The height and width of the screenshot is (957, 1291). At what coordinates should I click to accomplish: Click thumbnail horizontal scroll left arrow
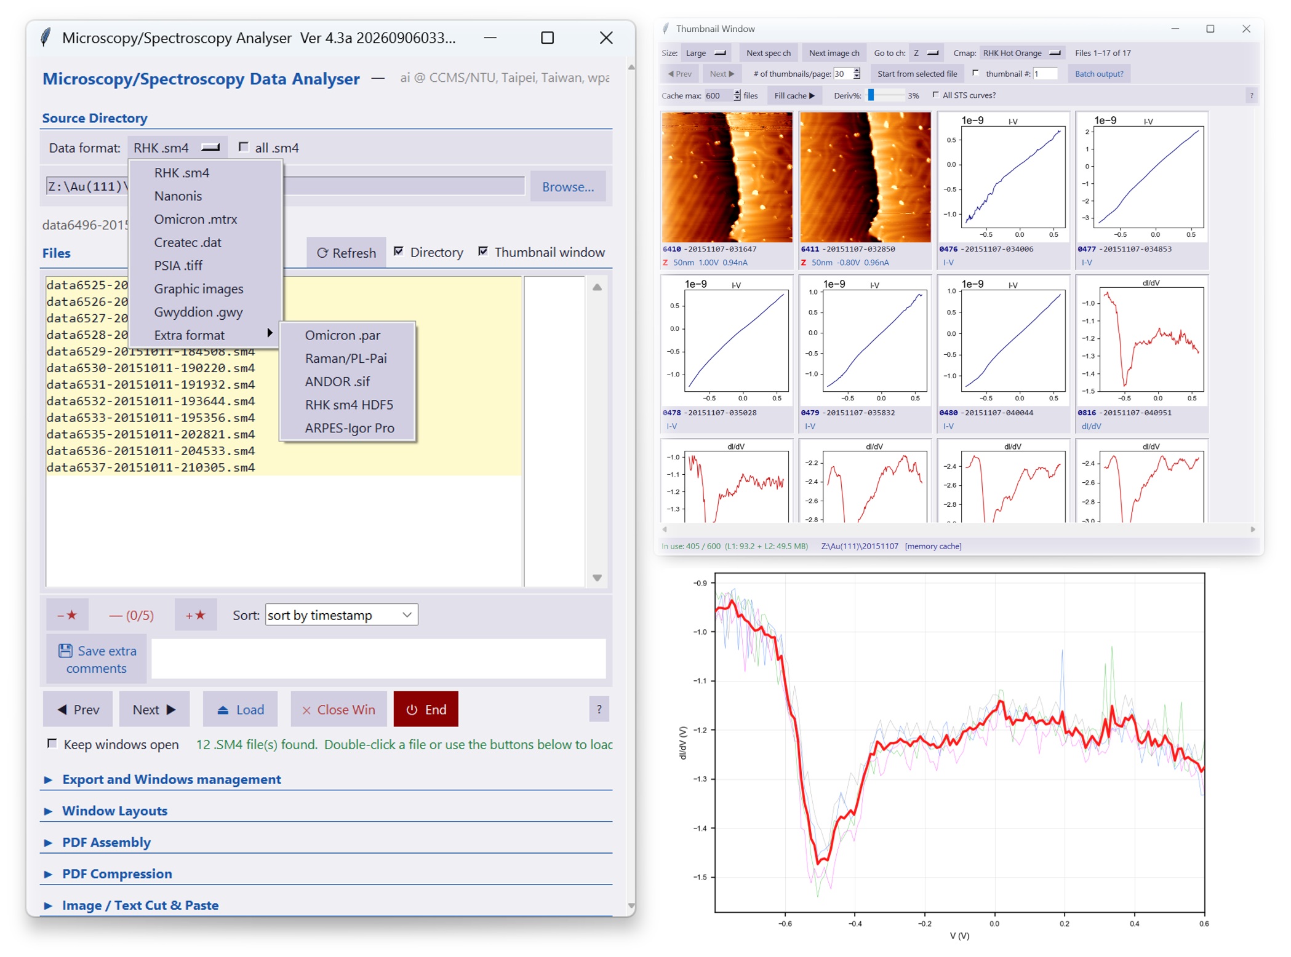[665, 529]
